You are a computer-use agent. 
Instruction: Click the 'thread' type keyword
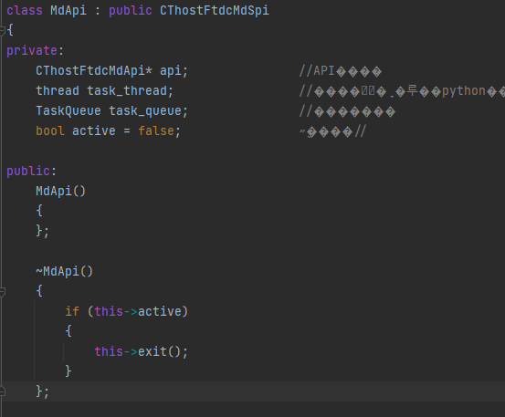coord(58,90)
